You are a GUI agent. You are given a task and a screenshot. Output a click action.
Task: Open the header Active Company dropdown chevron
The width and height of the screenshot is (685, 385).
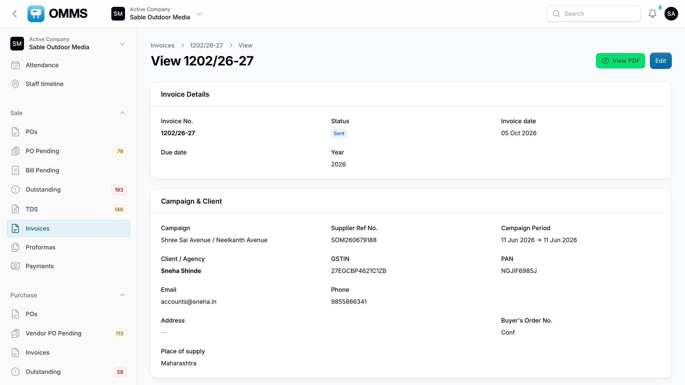point(200,14)
